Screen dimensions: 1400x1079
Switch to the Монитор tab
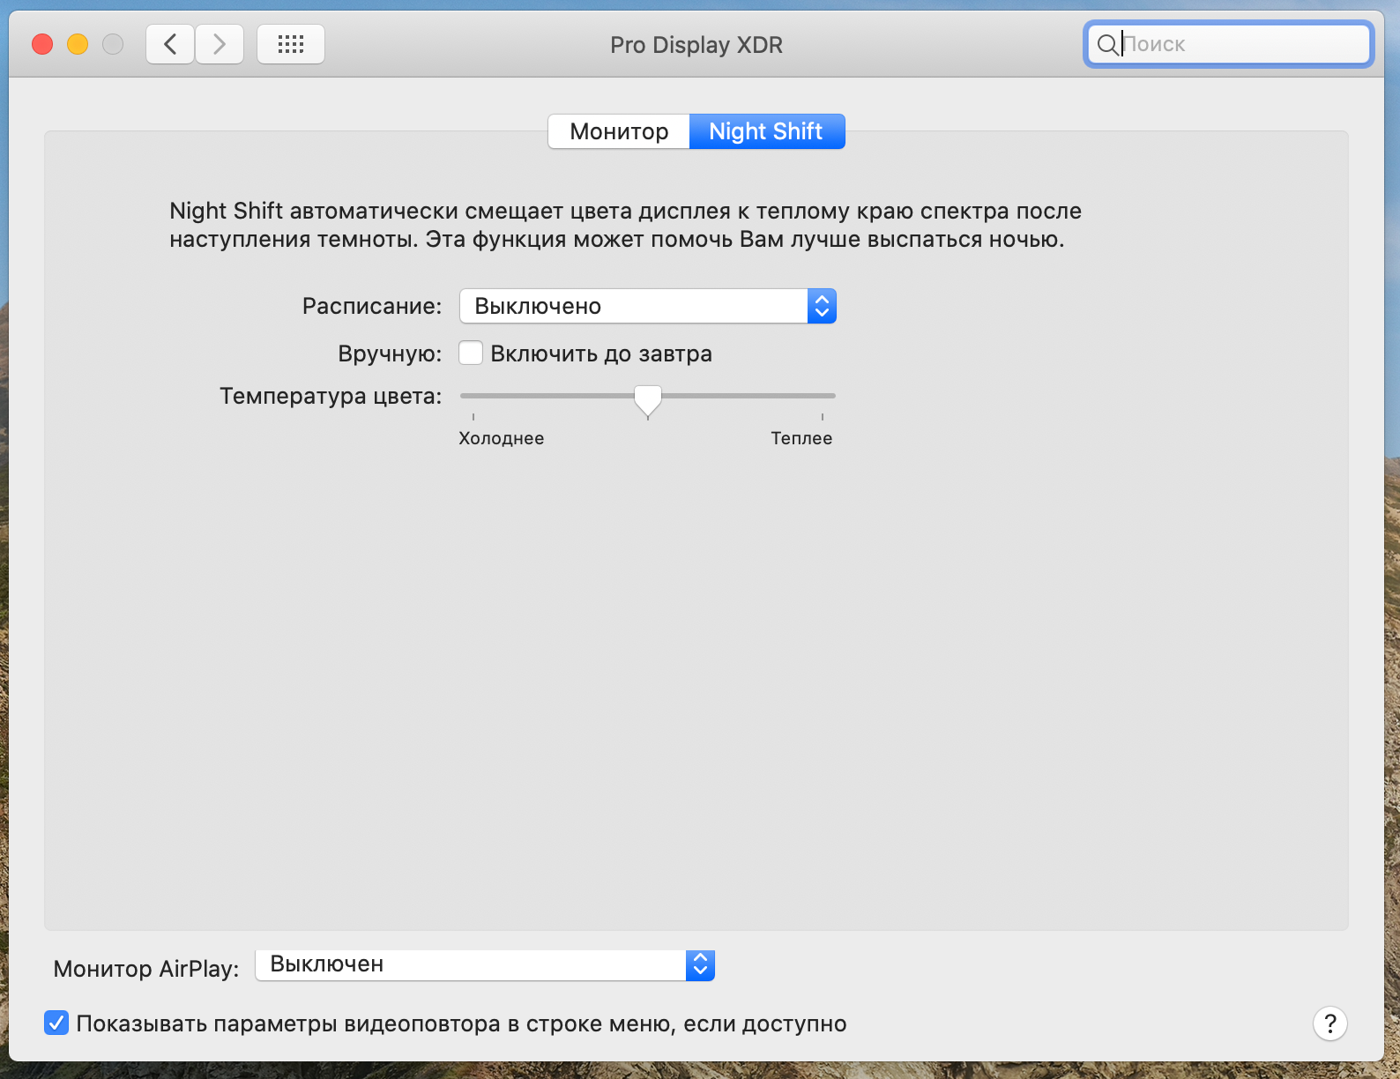(619, 131)
